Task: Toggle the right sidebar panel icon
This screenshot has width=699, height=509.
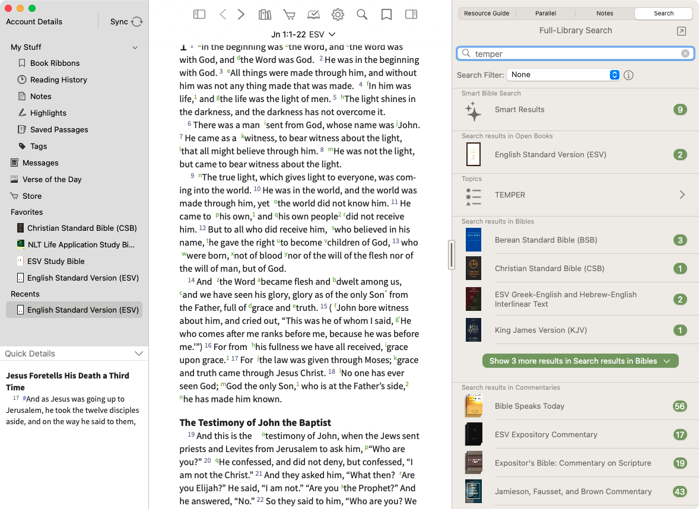Action: coord(411,14)
